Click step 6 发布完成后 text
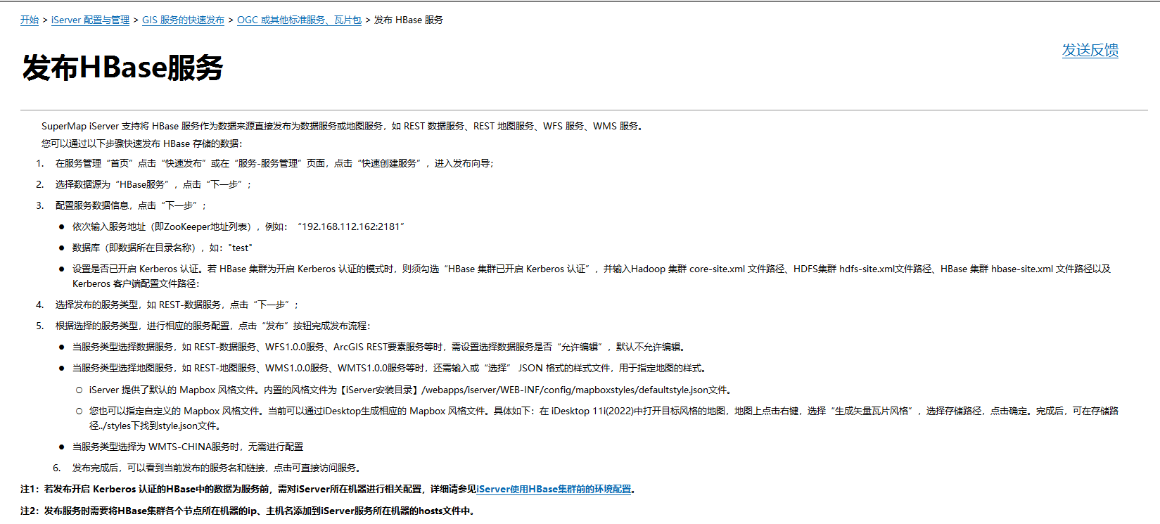The width and height of the screenshot is (1160, 524). tap(217, 468)
